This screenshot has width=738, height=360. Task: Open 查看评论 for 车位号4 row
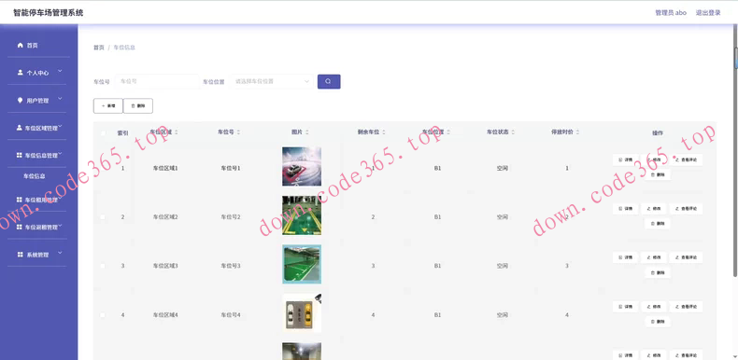[x=686, y=307]
